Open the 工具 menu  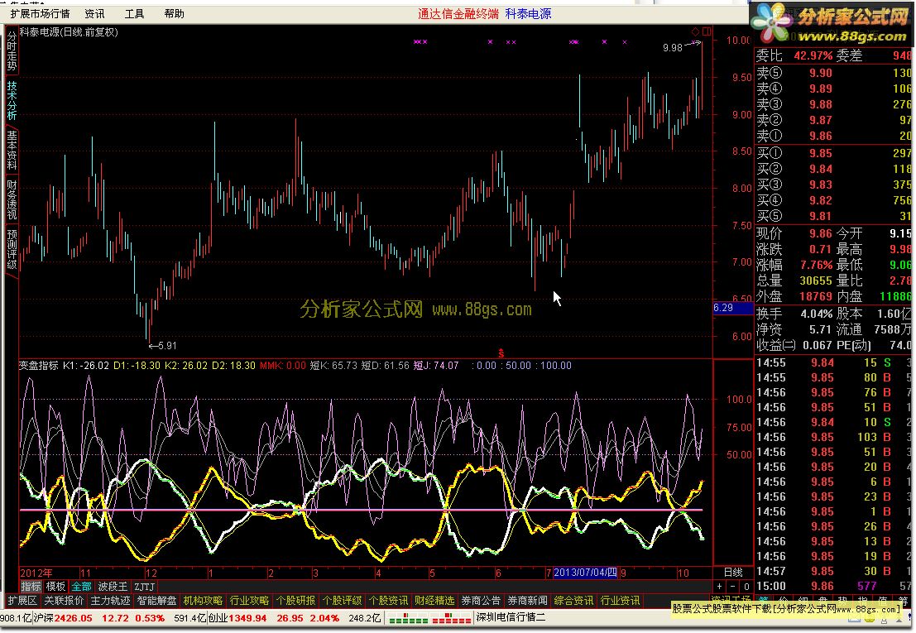(134, 13)
